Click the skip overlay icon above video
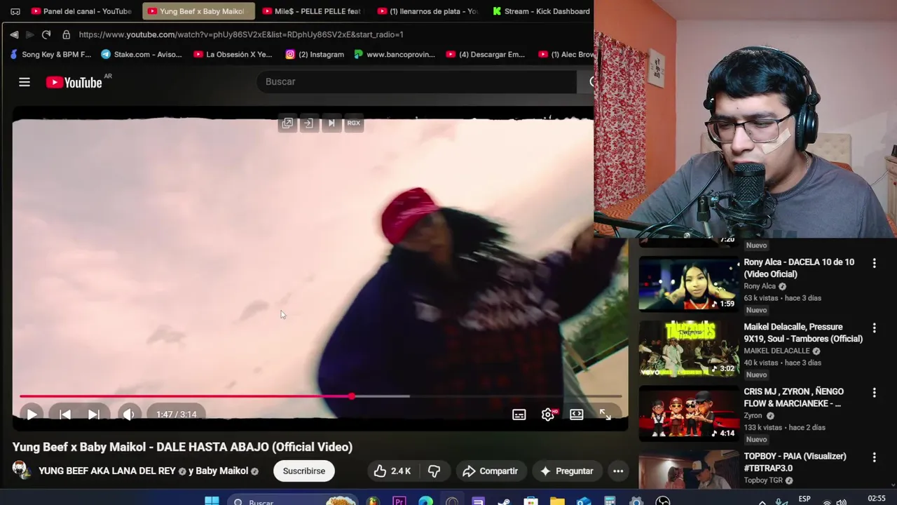897x505 pixels. click(x=331, y=123)
